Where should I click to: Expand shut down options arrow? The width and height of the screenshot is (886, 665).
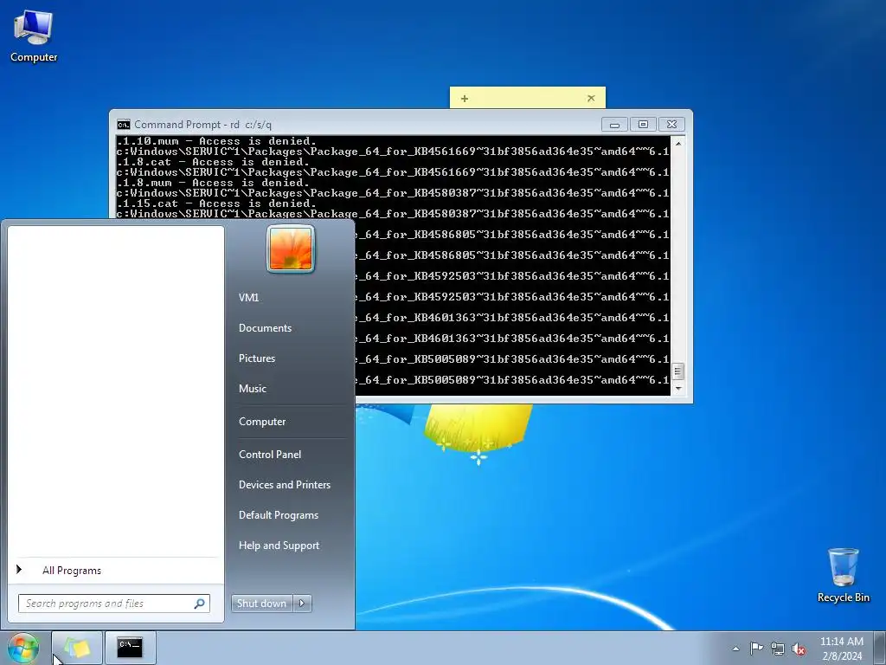pos(302,604)
